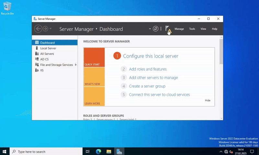Click the AD CS role icon
Screen dimensions: 259x155
click(37, 59)
